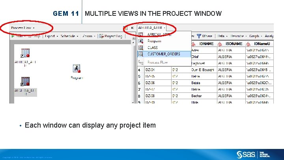Click the Where filter funnel icon
The width and height of the screenshot is (284, 160).
tap(199, 36)
